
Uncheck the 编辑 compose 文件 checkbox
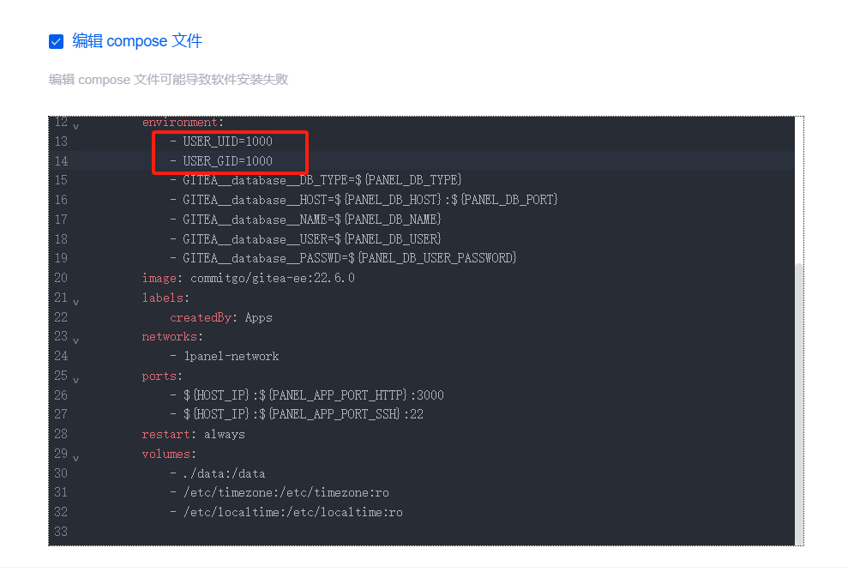tap(57, 41)
